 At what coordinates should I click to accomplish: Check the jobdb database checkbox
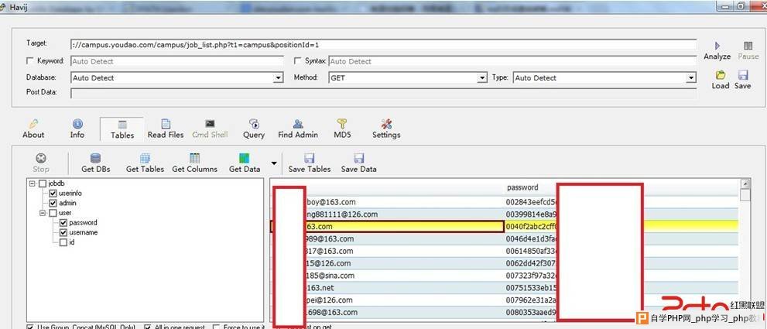pyautogui.click(x=43, y=183)
